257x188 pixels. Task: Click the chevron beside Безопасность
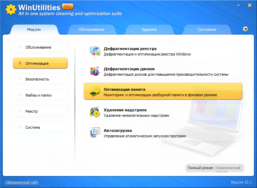(20, 79)
